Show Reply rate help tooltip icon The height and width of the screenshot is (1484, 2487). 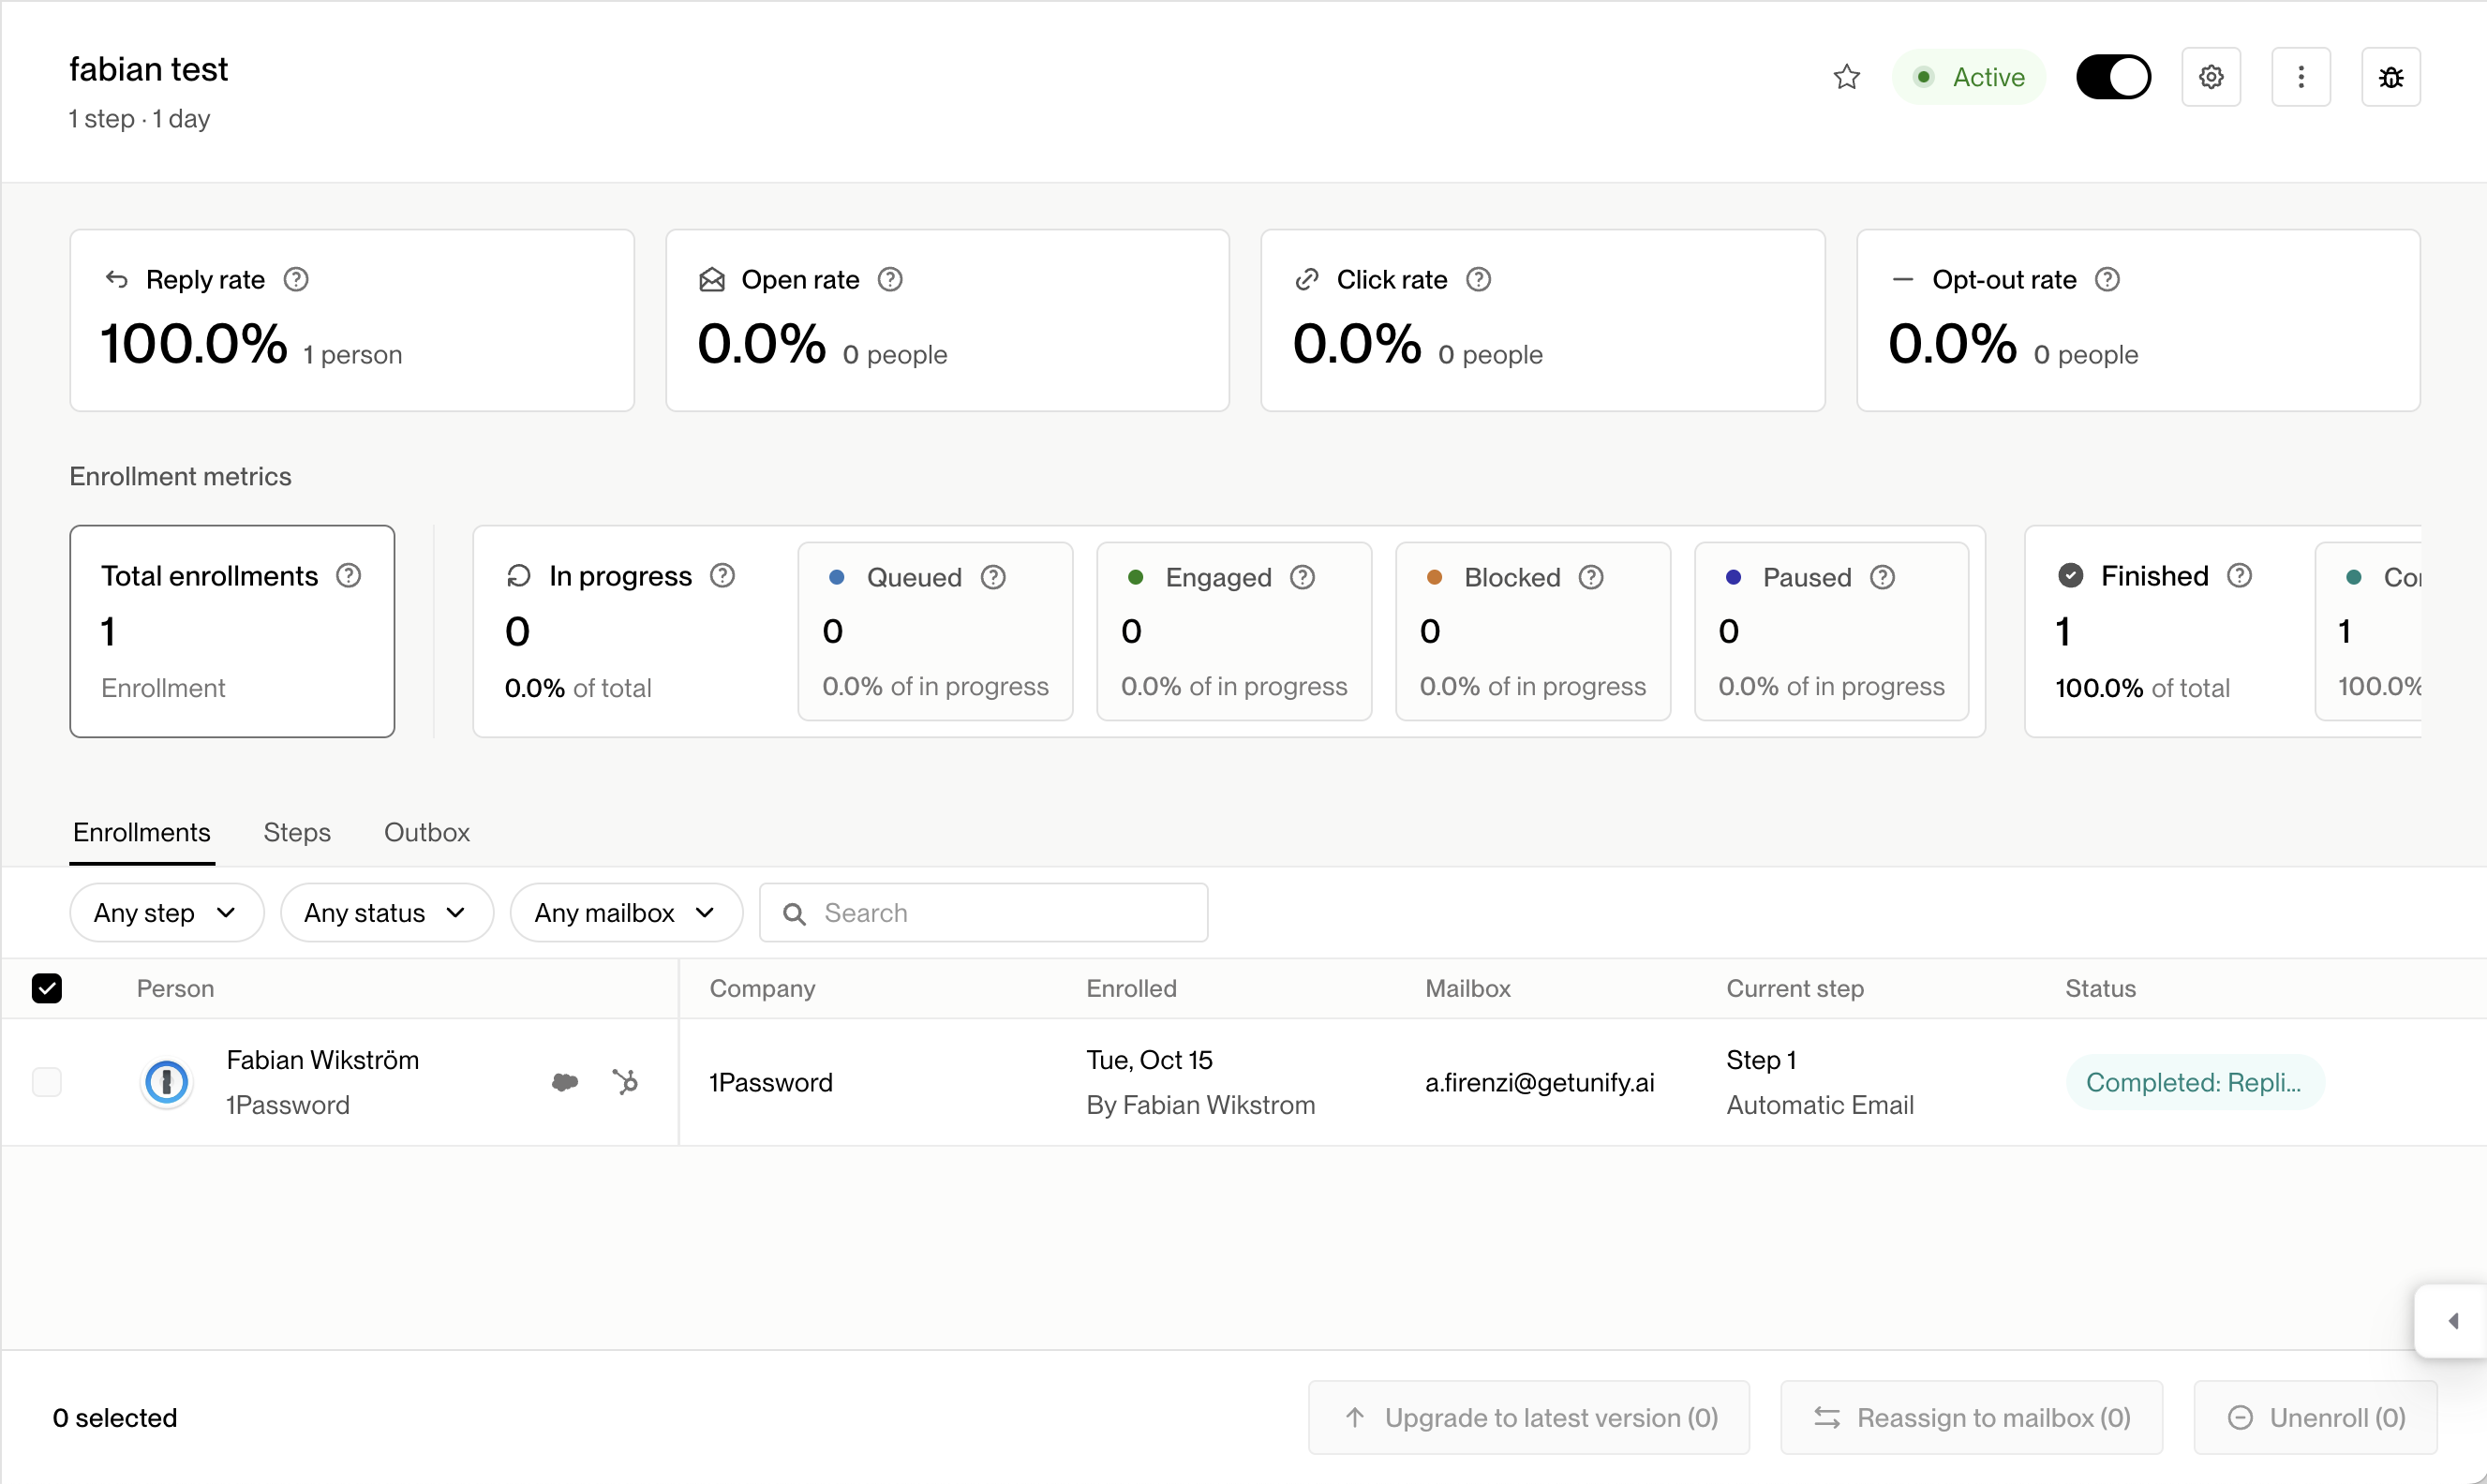coord(296,279)
